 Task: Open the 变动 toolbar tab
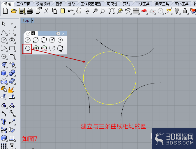(126, 4)
